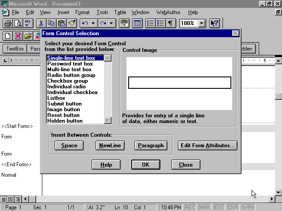Image resolution: width=282 pixels, height=211 pixels.
Task: Click the Insert Table icon
Action: click(137, 23)
